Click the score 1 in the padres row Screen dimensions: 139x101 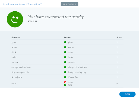(117, 62)
